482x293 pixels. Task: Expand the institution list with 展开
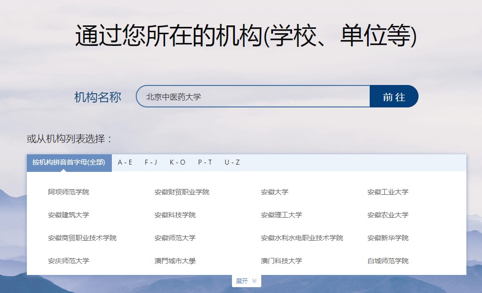[246, 281]
